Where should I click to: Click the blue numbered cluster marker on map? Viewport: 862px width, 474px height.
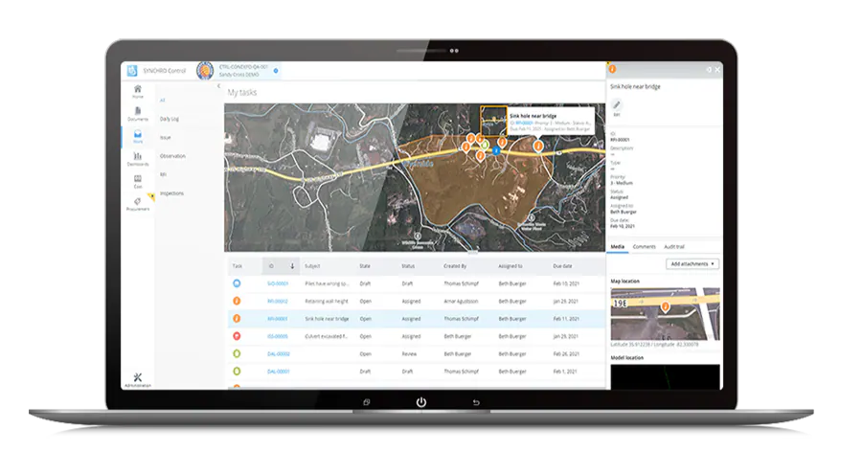click(496, 150)
